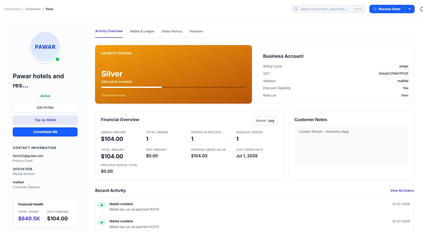The width and height of the screenshot is (423, 234).
Task: Click Billing Cycle value single
Action: point(404,66)
